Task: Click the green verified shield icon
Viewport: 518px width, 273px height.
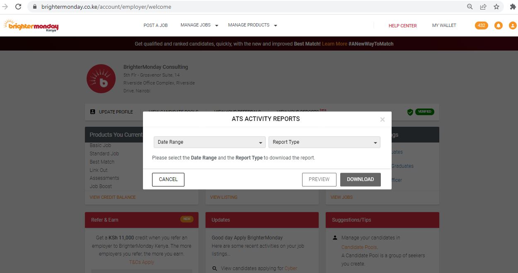Action: click(410, 112)
